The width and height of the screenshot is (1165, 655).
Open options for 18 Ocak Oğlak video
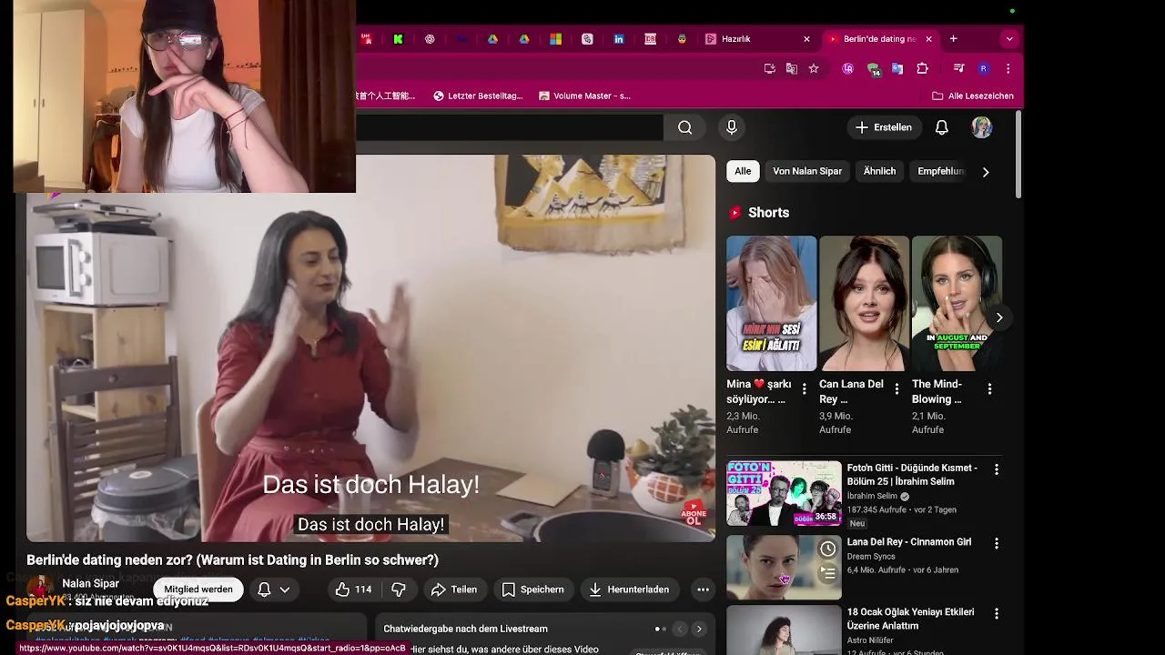coord(997,614)
